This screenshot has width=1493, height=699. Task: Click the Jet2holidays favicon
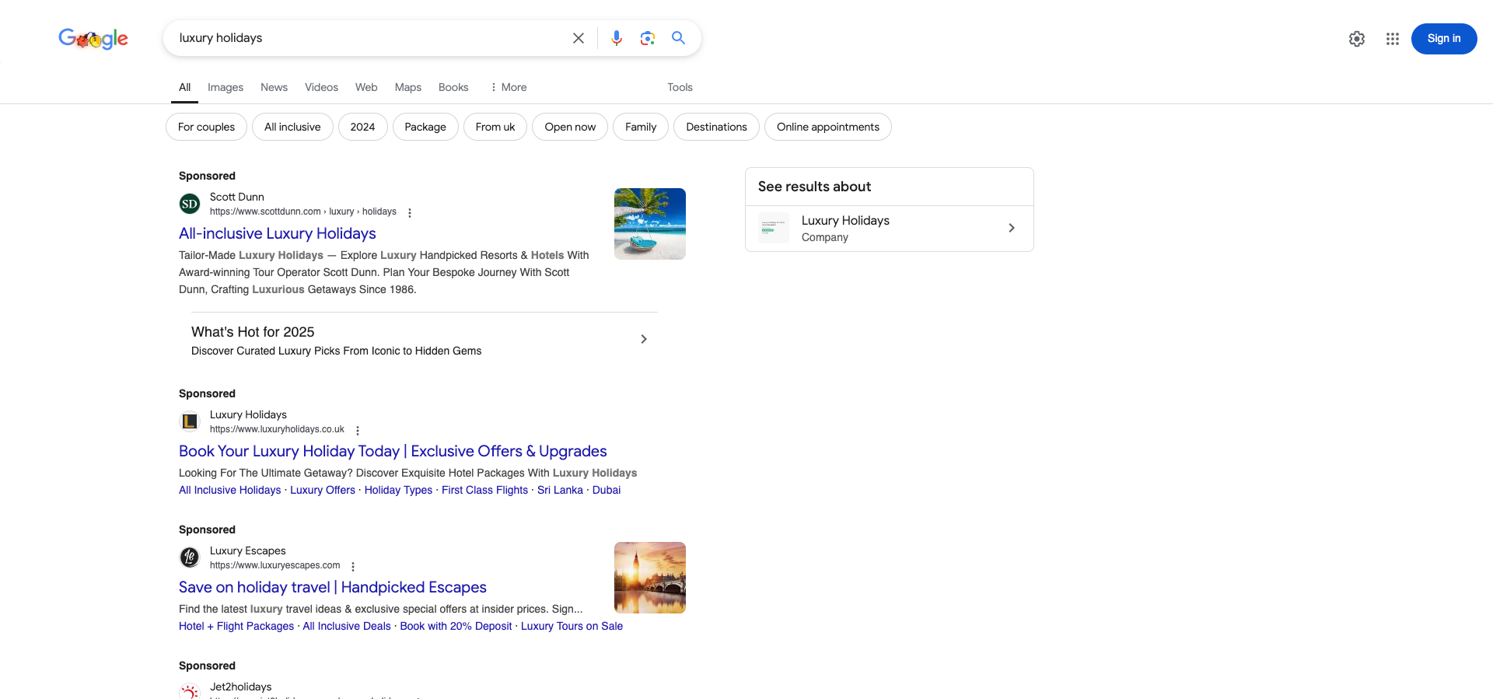(x=190, y=690)
